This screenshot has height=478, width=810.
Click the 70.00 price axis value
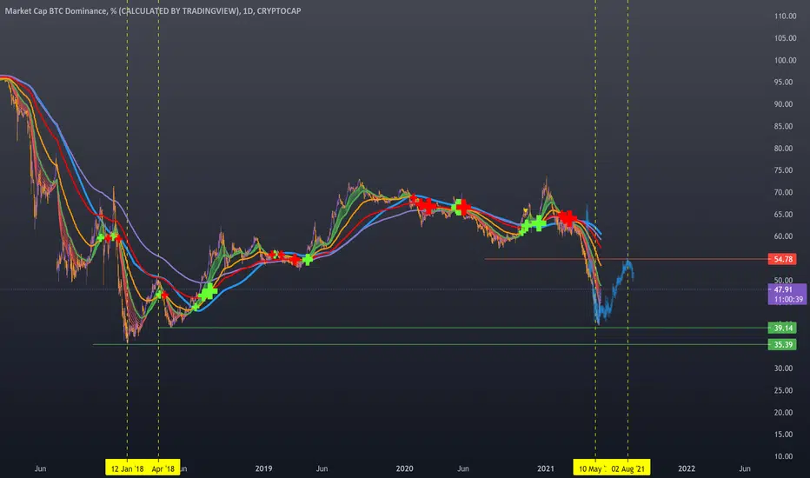point(783,192)
